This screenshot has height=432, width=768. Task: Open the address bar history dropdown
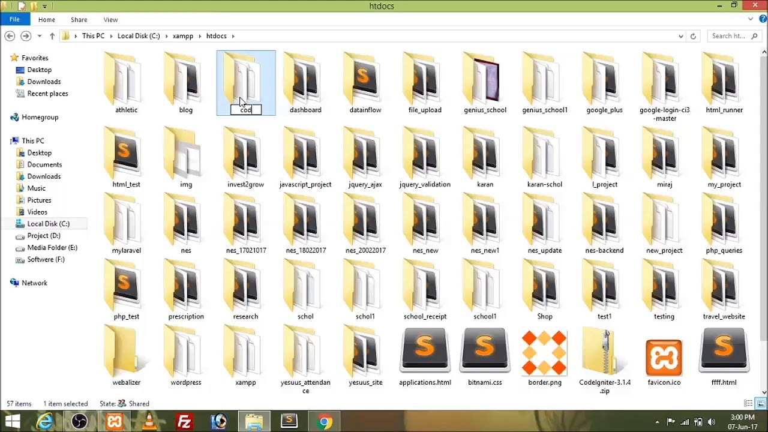680,36
